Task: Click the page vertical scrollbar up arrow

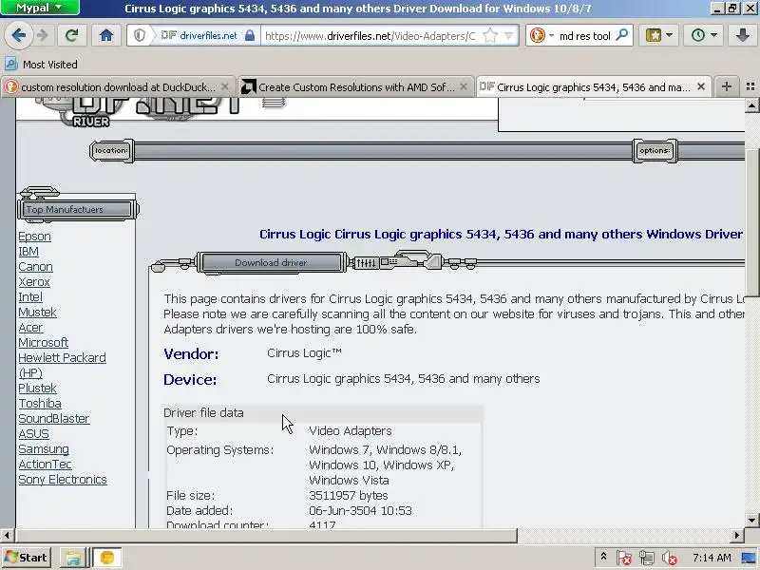Action: [x=751, y=105]
